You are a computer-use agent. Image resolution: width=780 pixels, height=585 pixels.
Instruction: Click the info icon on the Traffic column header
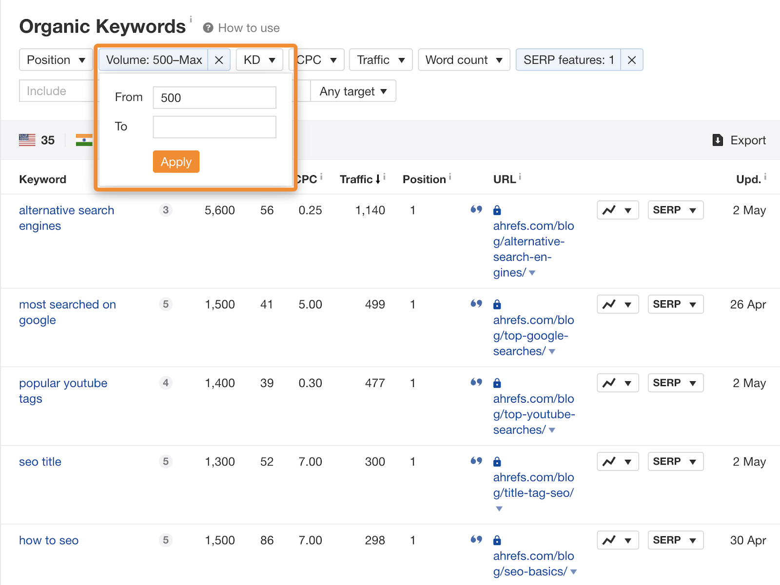point(385,175)
